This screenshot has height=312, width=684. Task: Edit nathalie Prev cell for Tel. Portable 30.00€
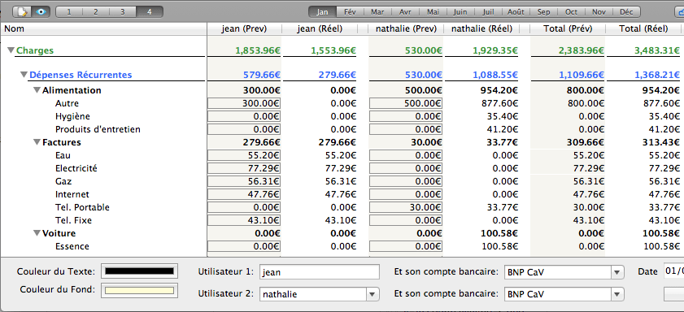click(x=406, y=207)
